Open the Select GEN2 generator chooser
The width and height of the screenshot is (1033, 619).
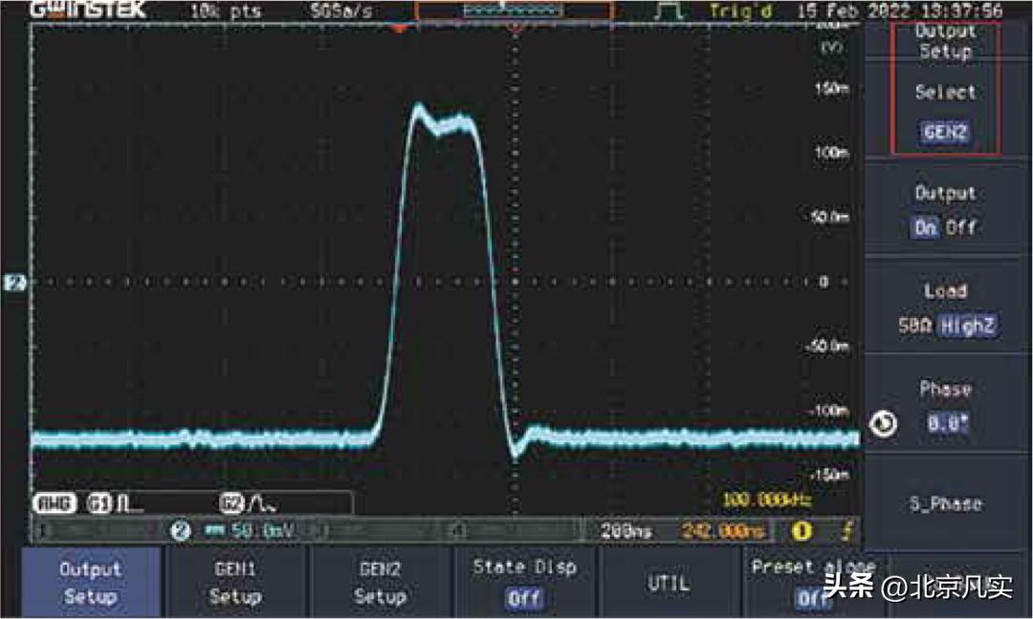945,115
